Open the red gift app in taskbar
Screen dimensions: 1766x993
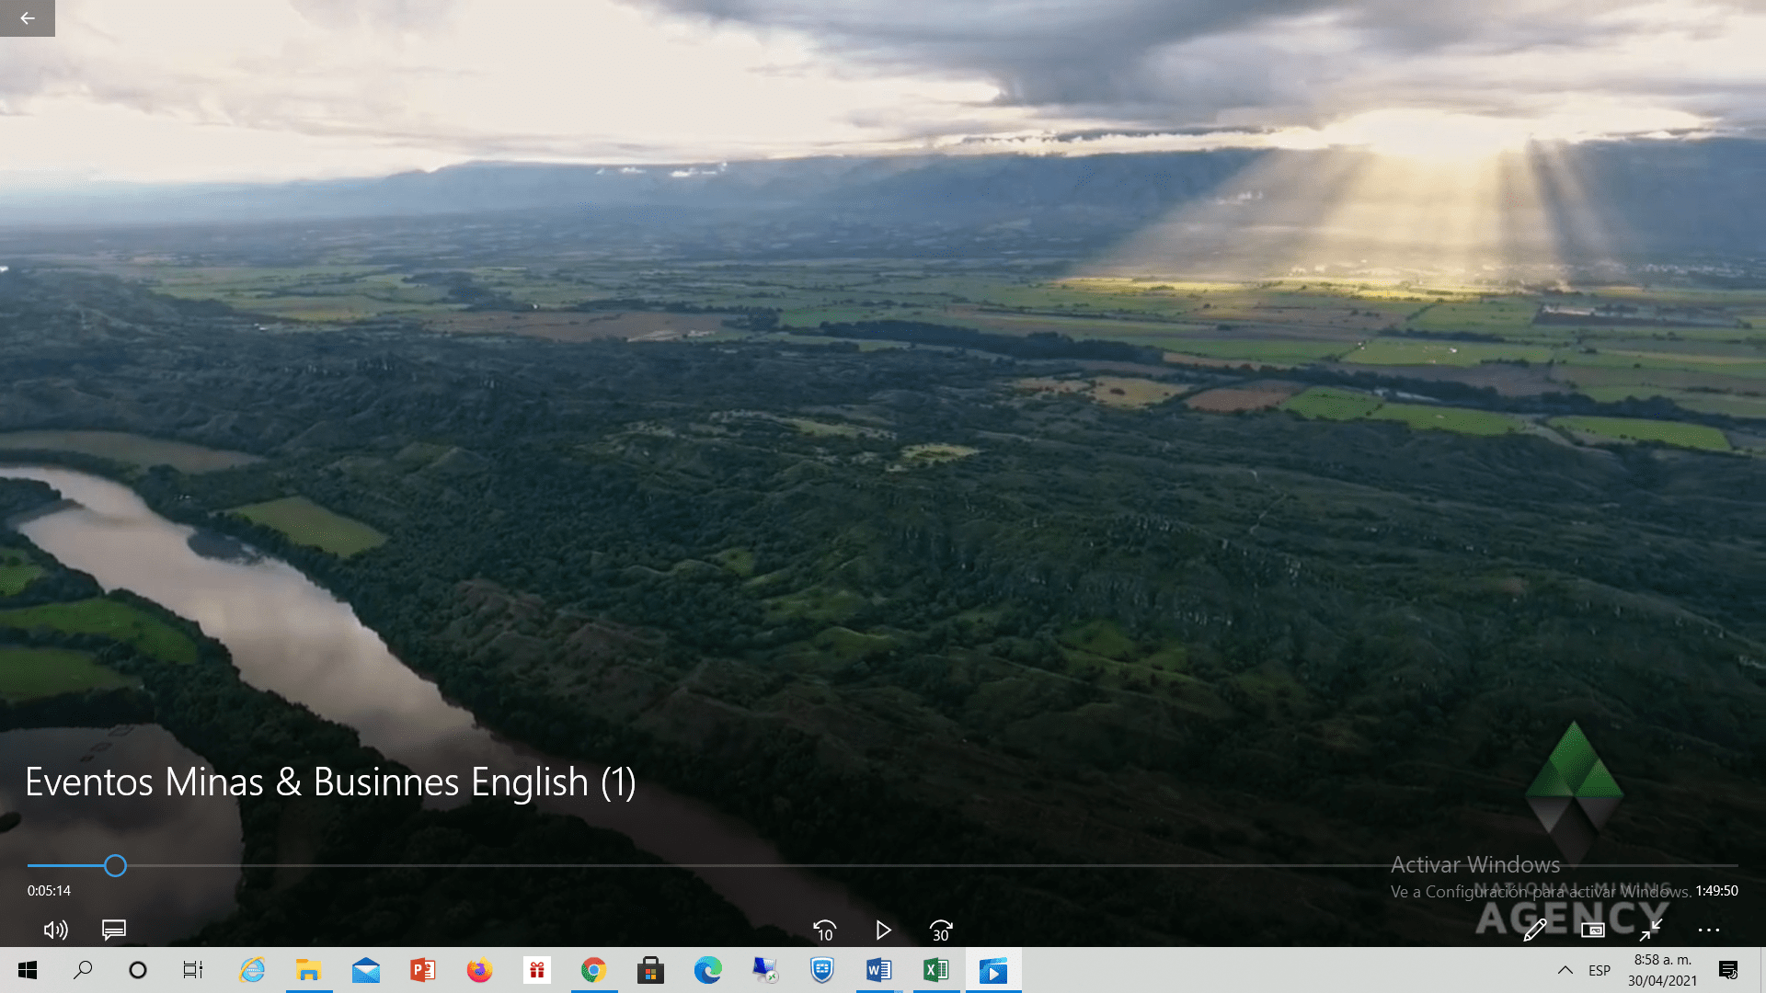537,970
